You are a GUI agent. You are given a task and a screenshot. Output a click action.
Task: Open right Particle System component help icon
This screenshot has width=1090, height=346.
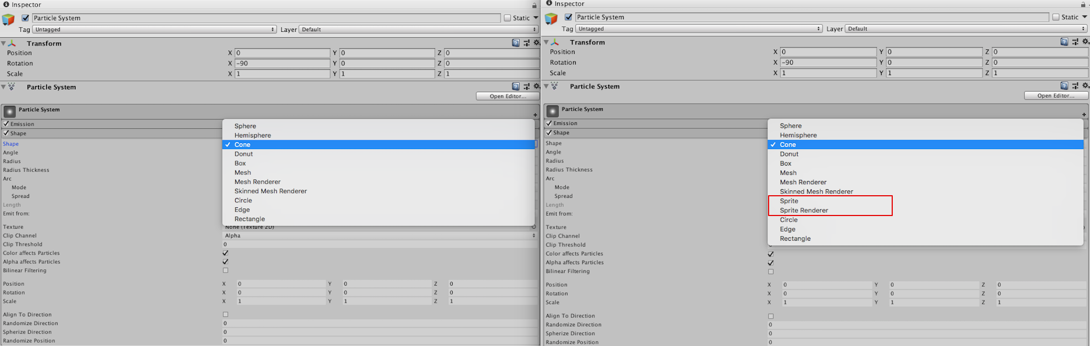tap(1064, 86)
